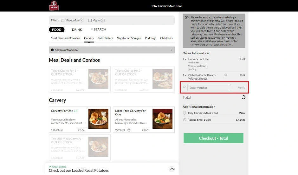Tick the Vegan filter checkbox
Image resolution: width=298 pixels, height=175 pixels.
coord(90,20)
